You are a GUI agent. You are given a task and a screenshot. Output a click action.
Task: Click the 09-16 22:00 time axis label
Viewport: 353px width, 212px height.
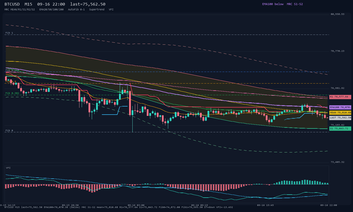click(x=329, y=205)
